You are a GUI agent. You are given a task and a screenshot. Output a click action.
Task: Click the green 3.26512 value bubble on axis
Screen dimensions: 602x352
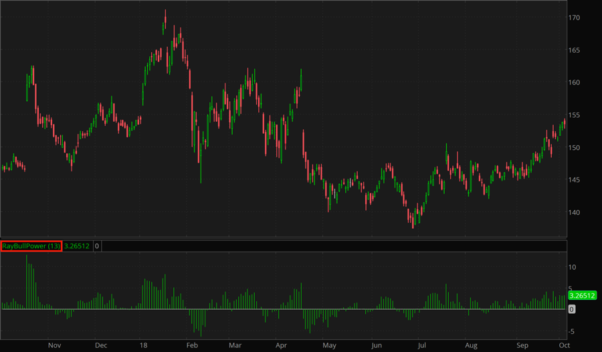point(582,295)
